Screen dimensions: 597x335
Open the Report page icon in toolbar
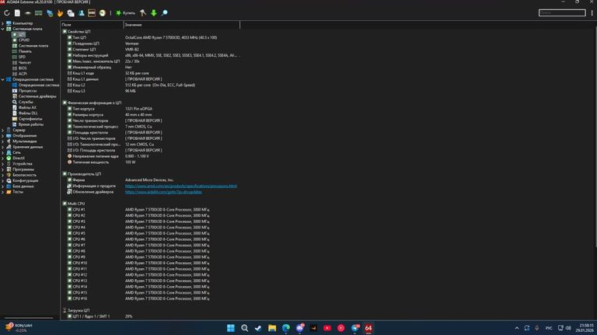[17, 13]
